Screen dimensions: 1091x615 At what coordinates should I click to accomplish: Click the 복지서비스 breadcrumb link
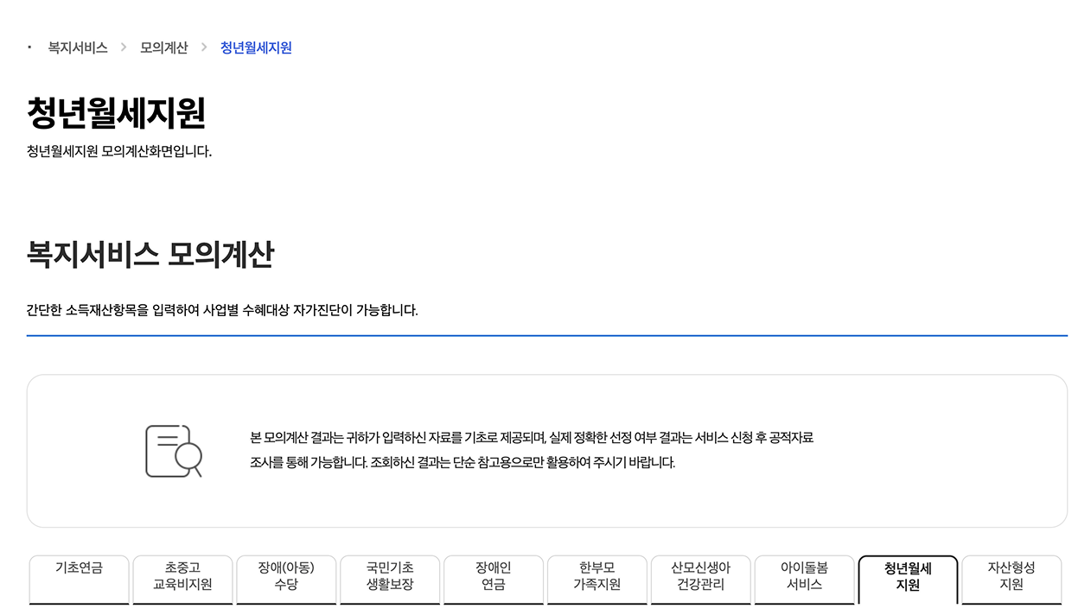pos(77,48)
